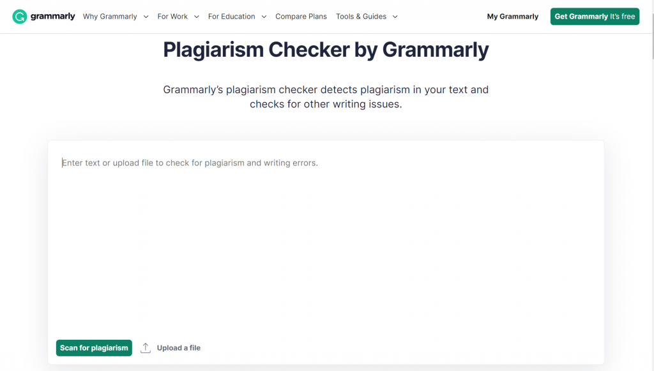Click the Get Grammarly It's free button
This screenshot has width=654, height=371.
tap(595, 16)
